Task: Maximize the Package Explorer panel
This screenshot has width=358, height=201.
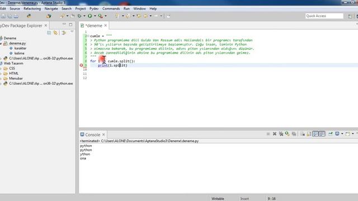Action: (x=70, y=25)
